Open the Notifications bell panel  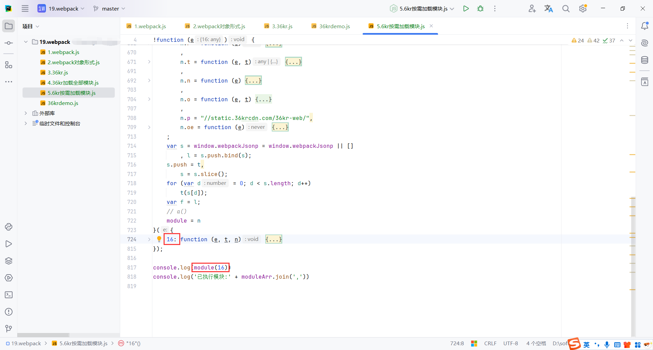click(x=645, y=25)
